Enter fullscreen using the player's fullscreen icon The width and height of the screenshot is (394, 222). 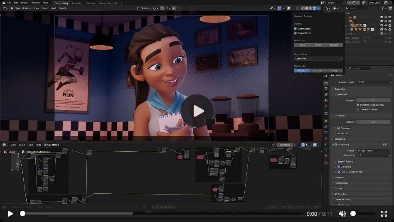pos(384,214)
